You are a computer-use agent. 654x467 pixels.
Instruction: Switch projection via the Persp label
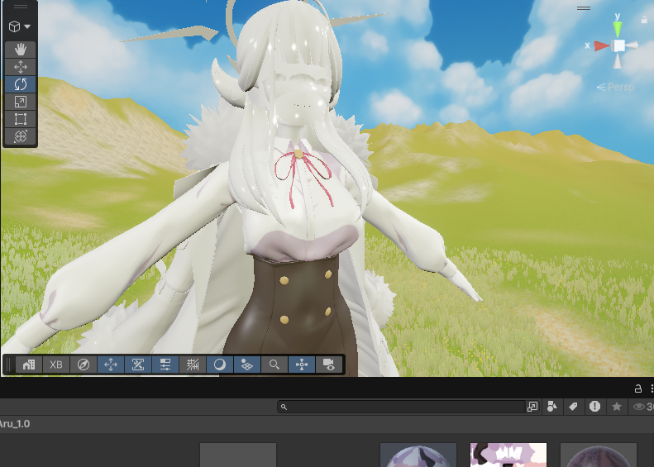pyautogui.click(x=616, y=87)
